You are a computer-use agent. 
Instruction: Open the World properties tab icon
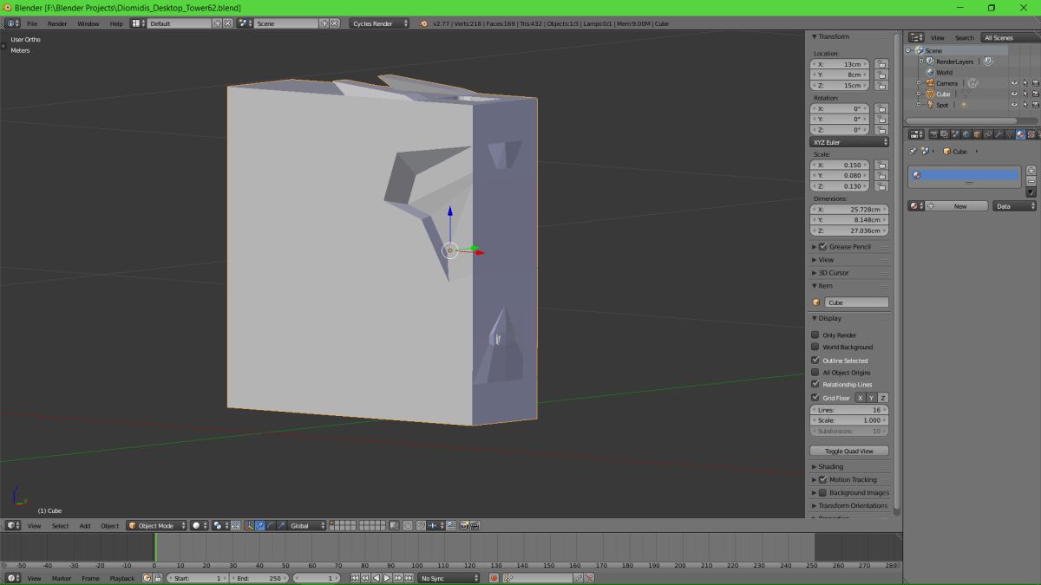click(966, 134)
